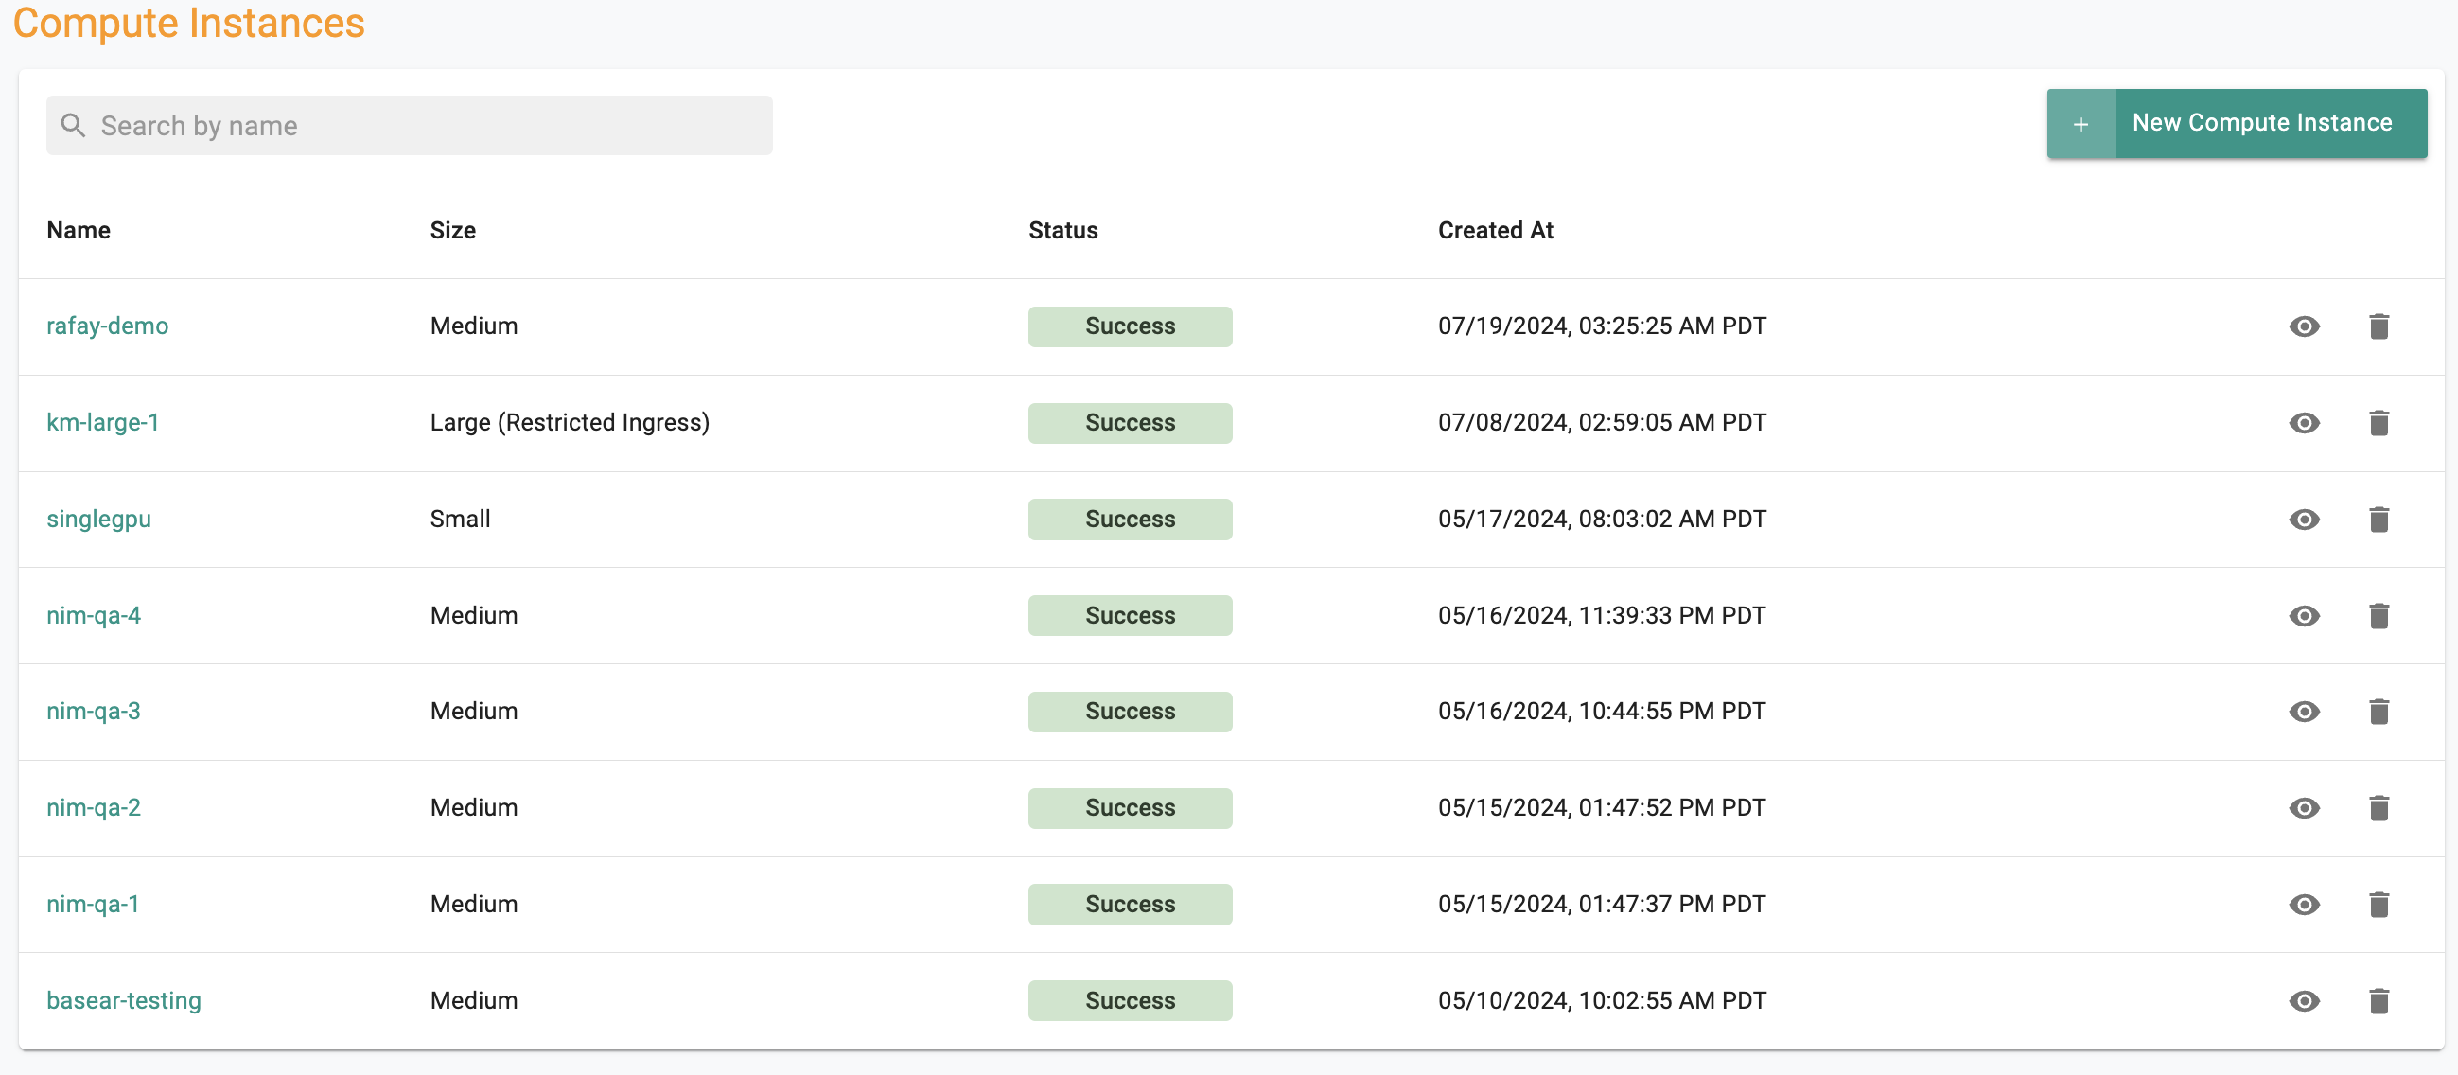Click the eye icon for km-large-1

pos(2304,423)
